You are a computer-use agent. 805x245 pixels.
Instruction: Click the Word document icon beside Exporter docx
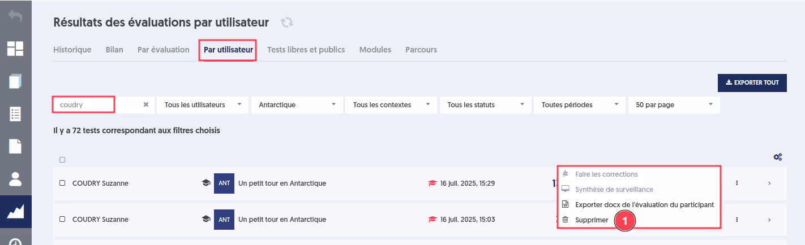[x=565, y=204]
